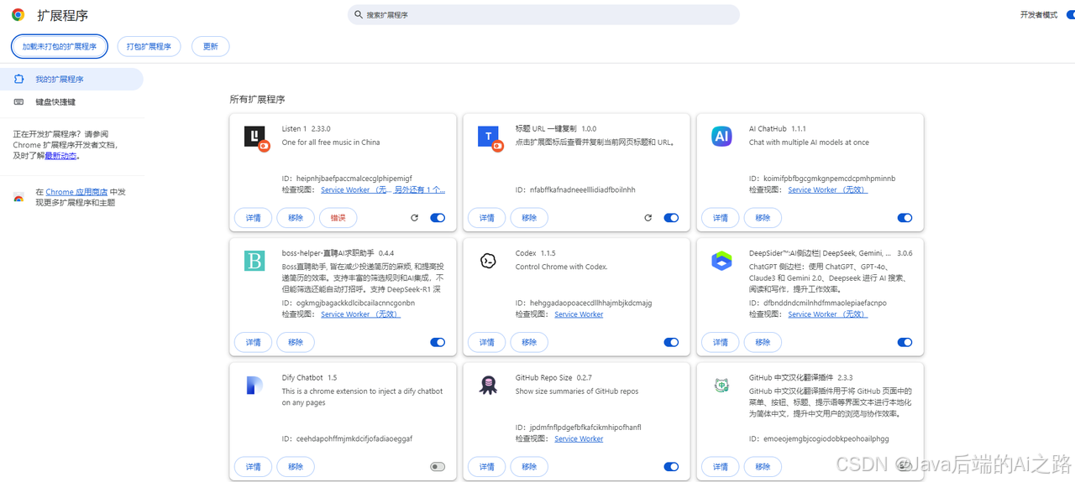
Task: Open 详情 for boss-helper
Action: pos(253,342)
